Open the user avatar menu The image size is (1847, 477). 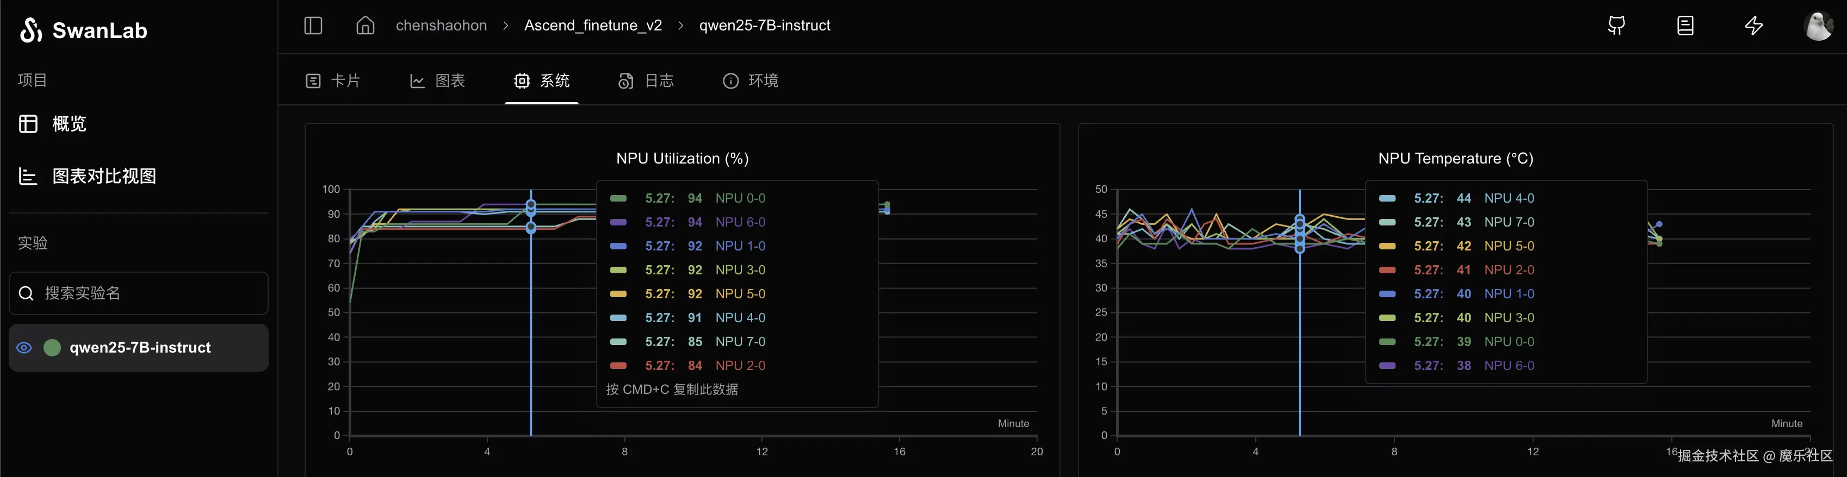point(1818,26)
